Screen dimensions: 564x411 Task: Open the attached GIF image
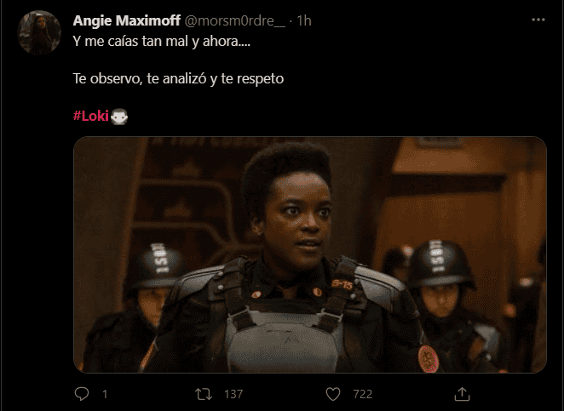point(310,254)
